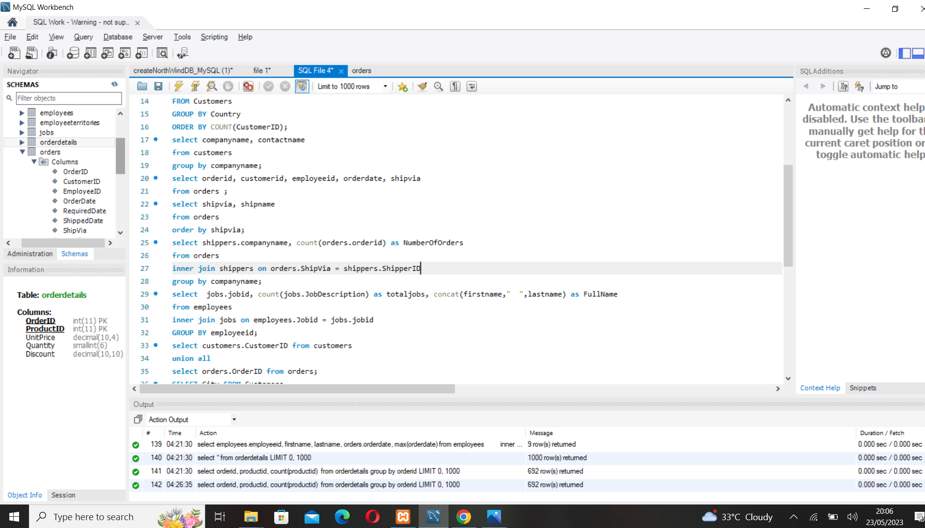This screenshot has width=925, height=528.
Task: Open the Snippets tab
Action: point(862,388)
